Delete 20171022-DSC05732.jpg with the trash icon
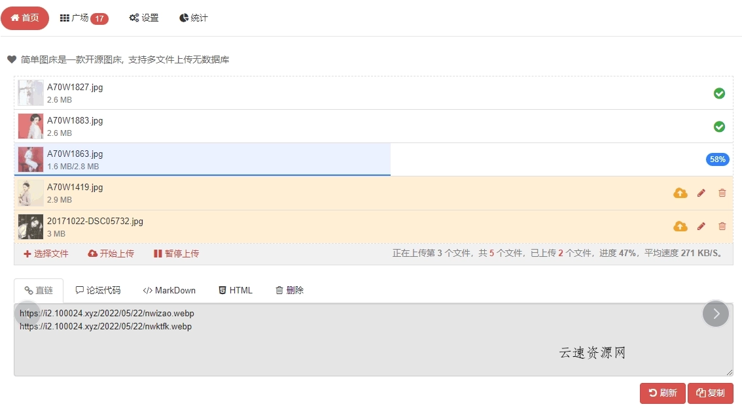Image resolution: width=742 pixels, height=413 pixels. pos(722,226)
